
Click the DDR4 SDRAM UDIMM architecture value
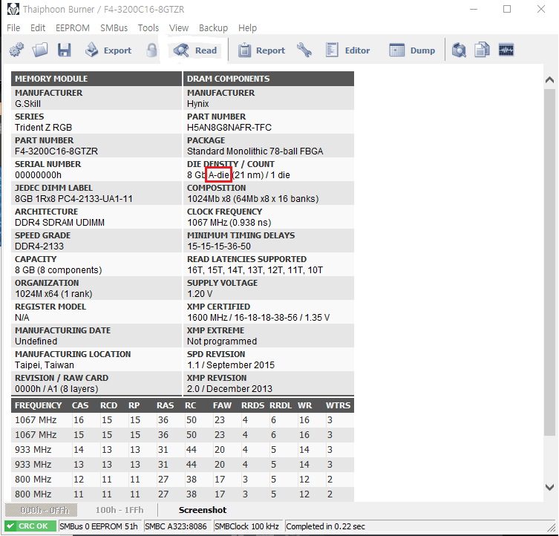pyautogui.click(x=60, y=223)
